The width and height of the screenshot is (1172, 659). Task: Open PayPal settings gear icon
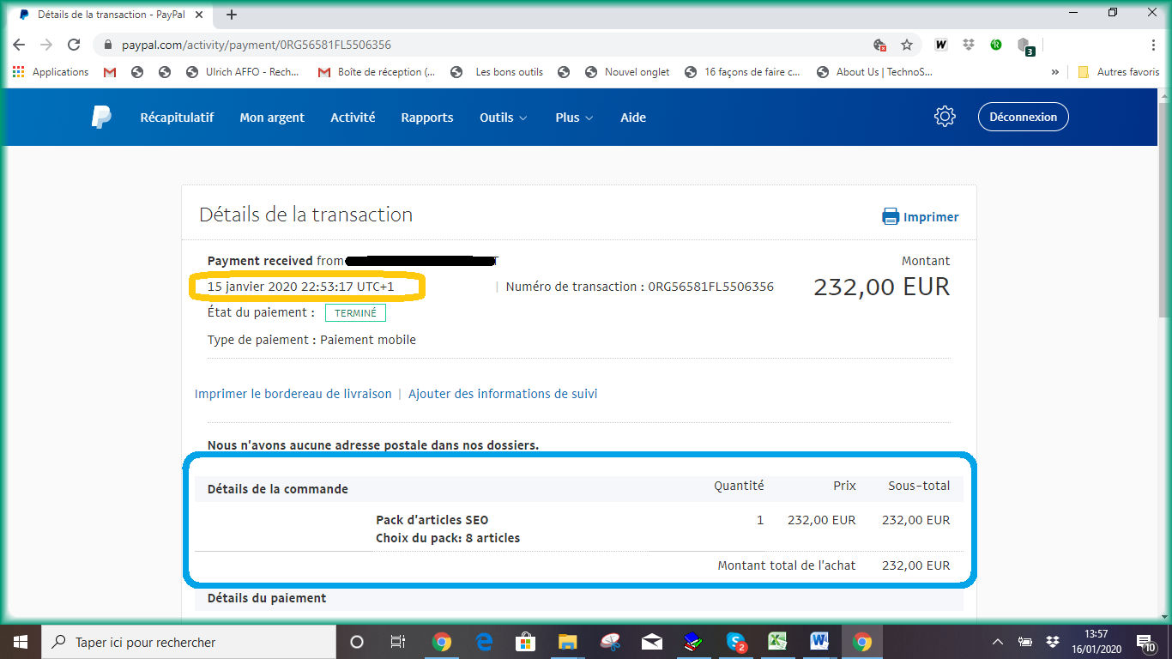pyautogui.click(x=945, y=118)
